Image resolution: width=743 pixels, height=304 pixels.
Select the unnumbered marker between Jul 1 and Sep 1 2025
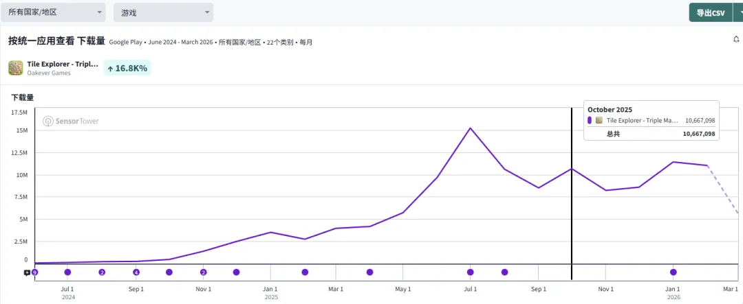click(x=505, y=272)
